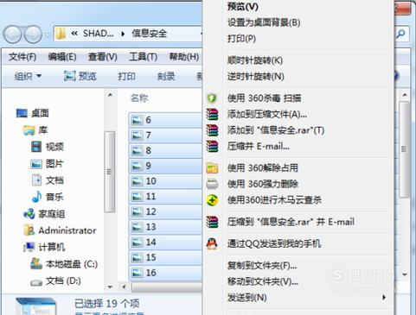Select 逆时针旋转(N) menu entry
The width and height of the screenshot is (416, 315).
tap(298, 77)
